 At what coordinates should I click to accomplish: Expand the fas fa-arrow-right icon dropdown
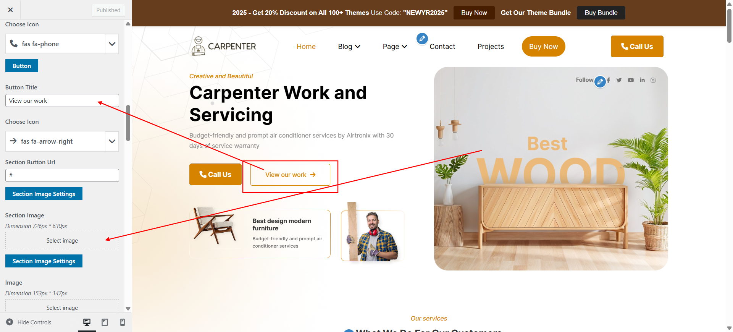coord(112,141)
